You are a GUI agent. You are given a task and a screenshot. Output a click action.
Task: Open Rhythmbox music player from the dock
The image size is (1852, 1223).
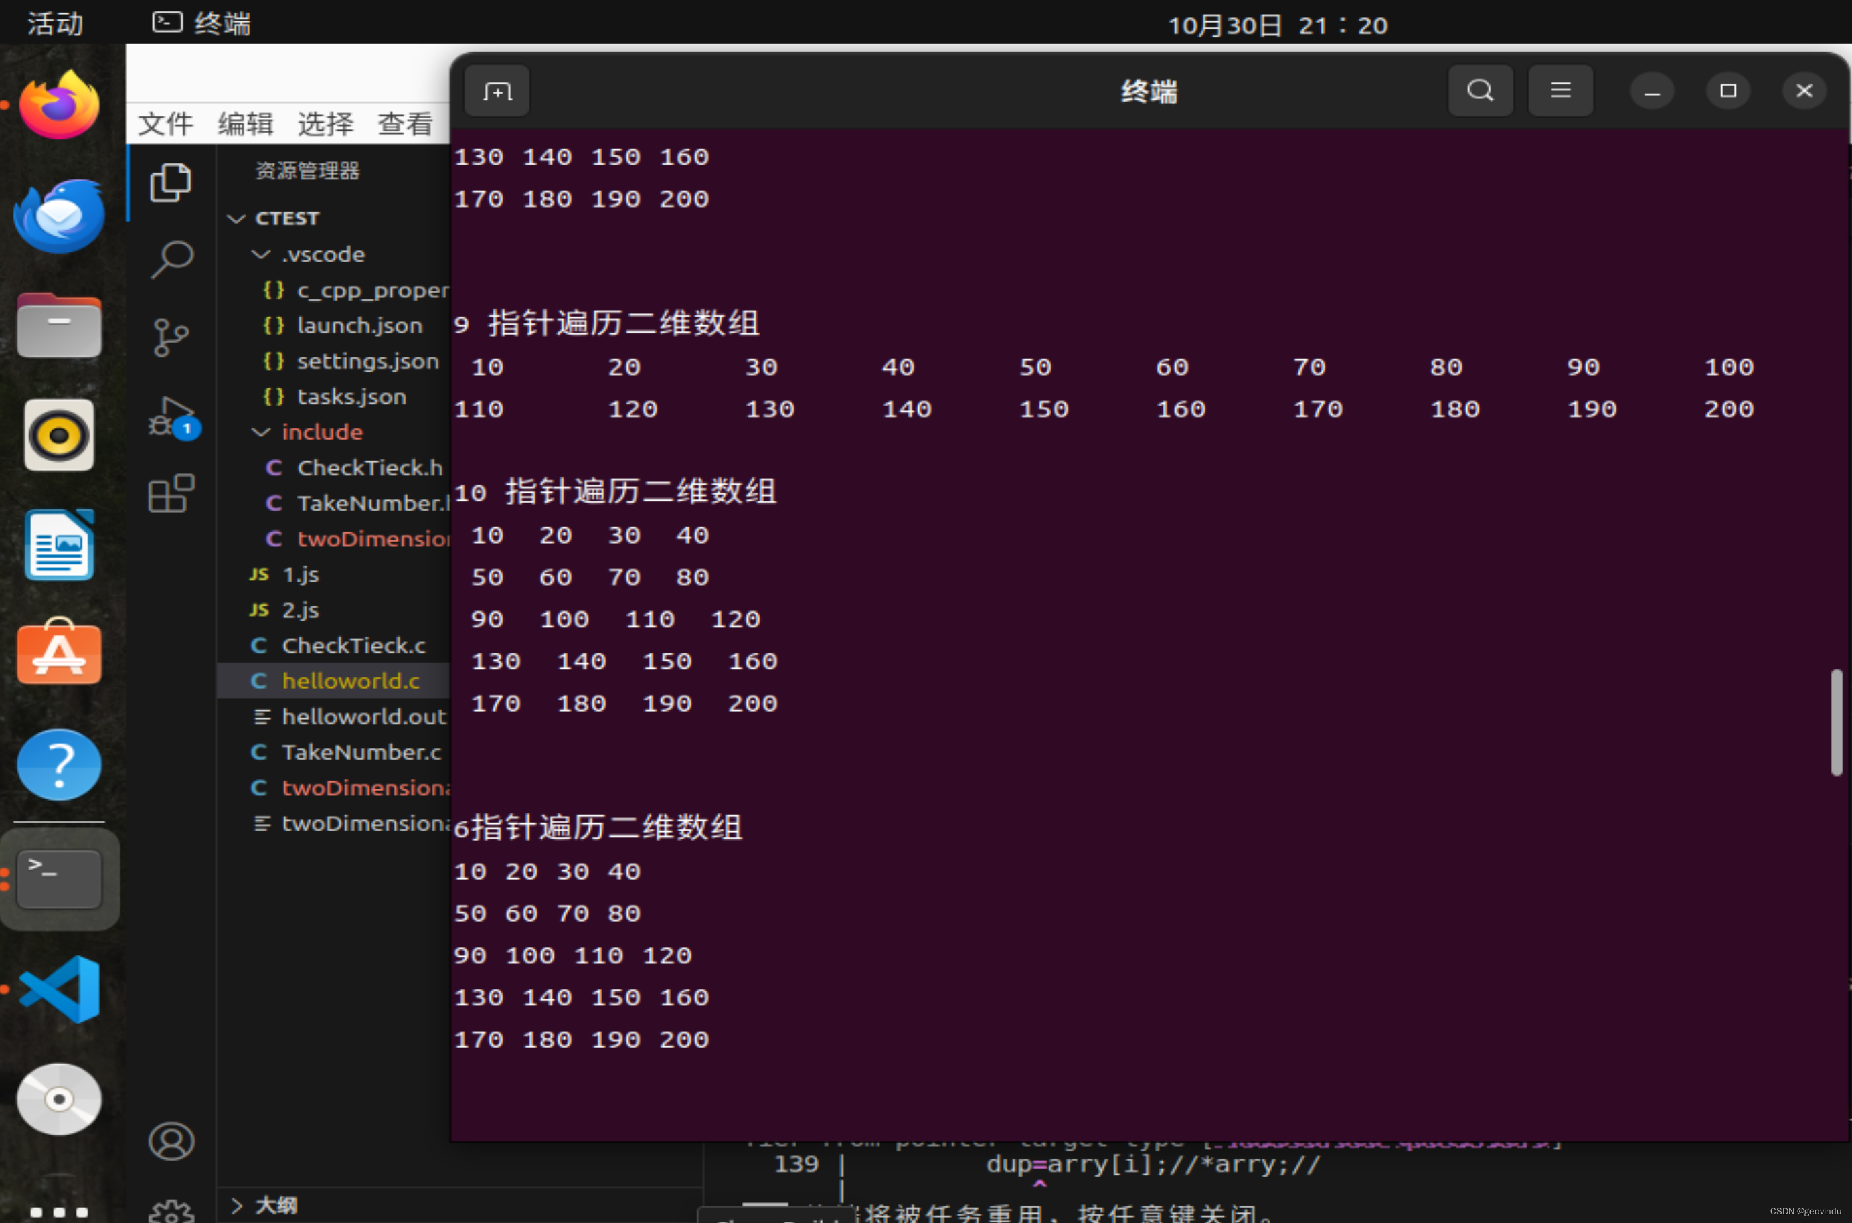(x=58, y=435)
